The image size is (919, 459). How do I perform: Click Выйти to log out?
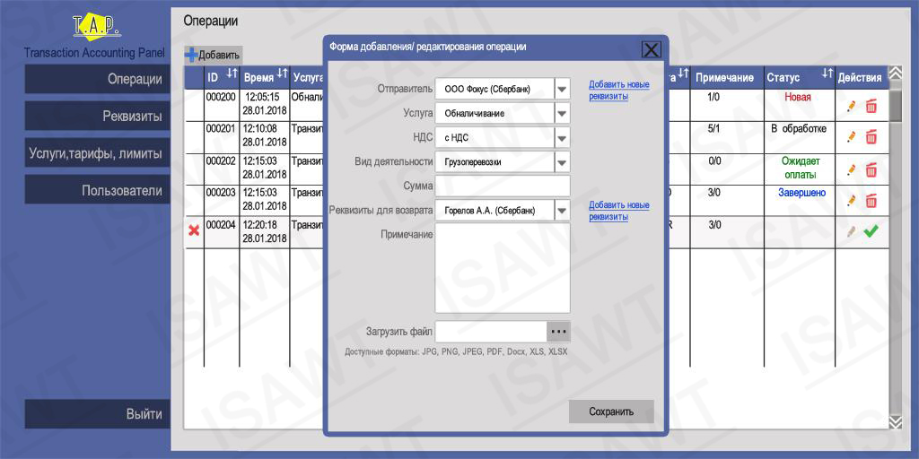(x=97, y=414)
